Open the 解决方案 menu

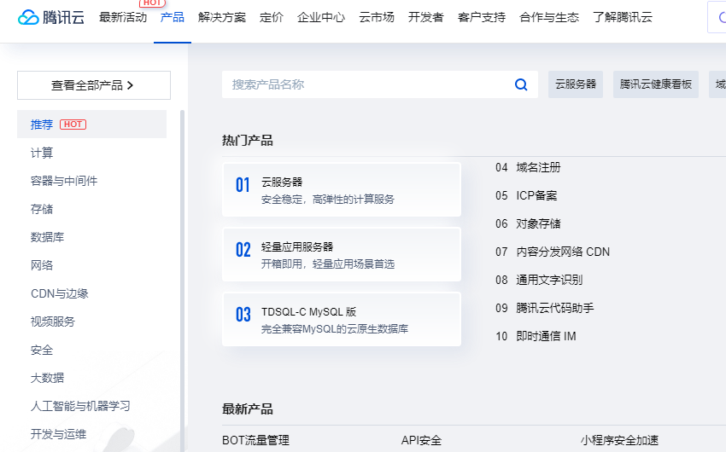(222, 18)
